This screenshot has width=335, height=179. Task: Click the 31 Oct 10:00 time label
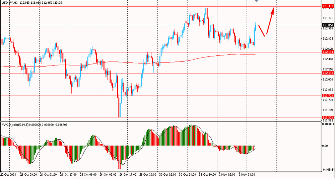[x=207, y=174]
